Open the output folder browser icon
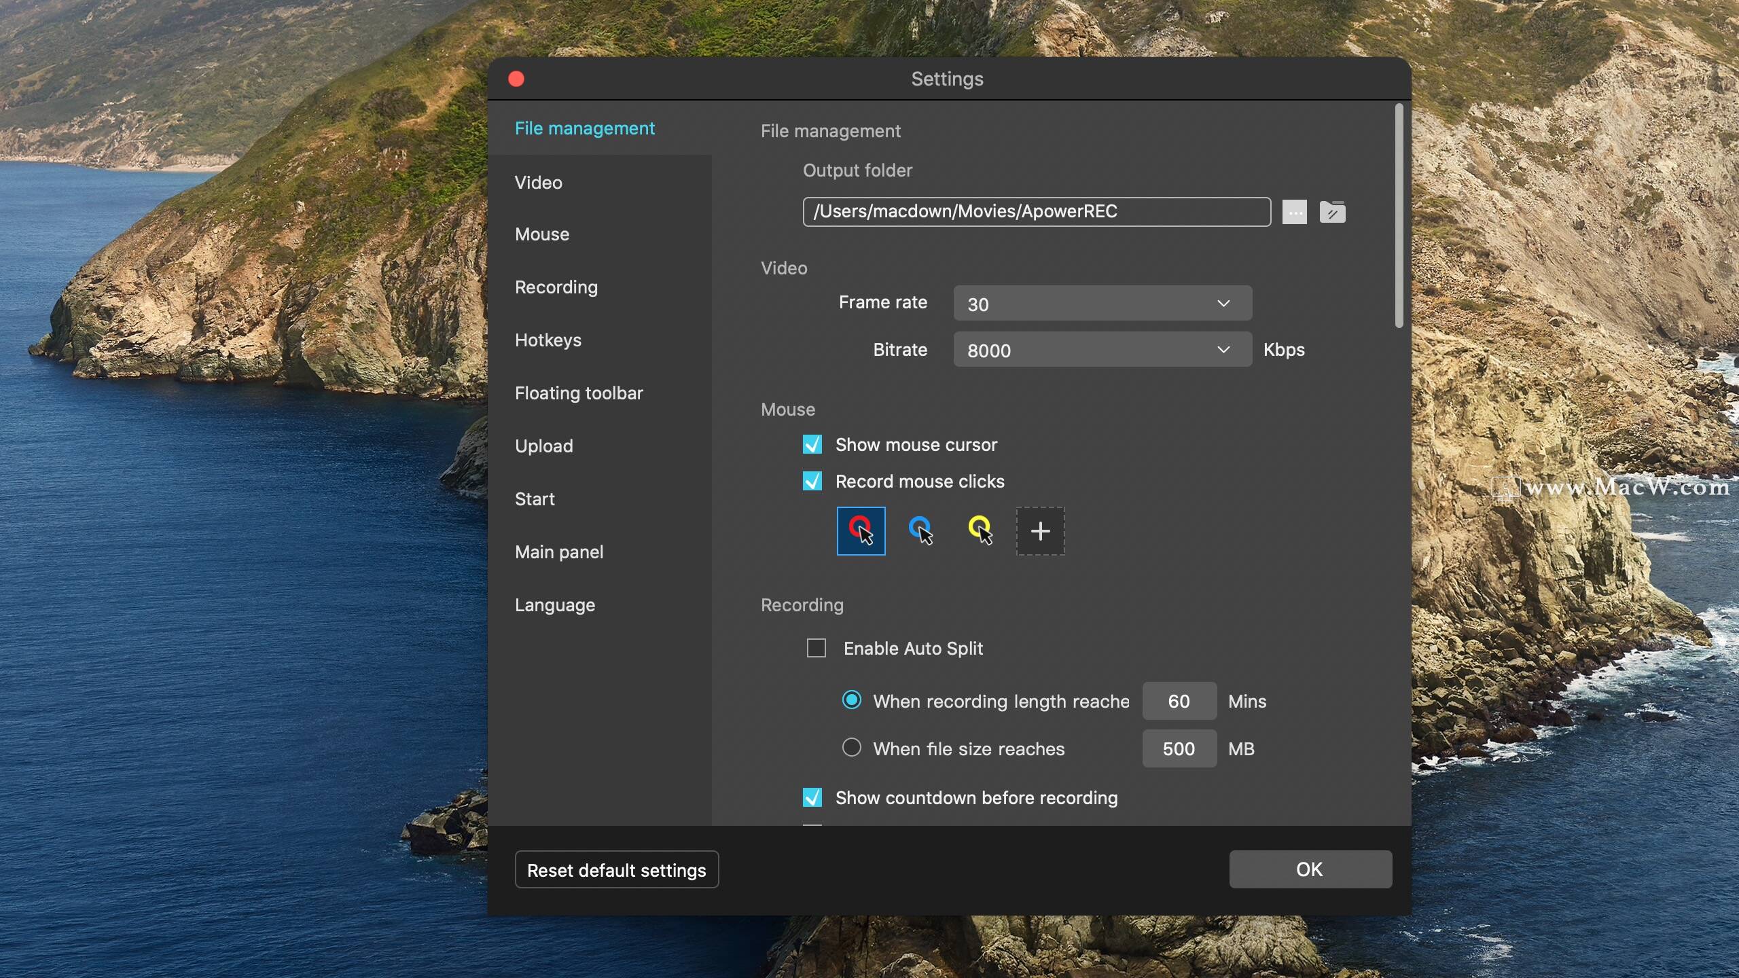Image resolution: width=1739 pixels, height=978 pixels. click(1333, 211)
